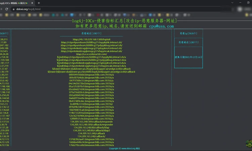Viewport: 252px width, 151px height.
Task: Select the ldap://x.x.x.x.interactsh.com/ entry
Action: 91,54
